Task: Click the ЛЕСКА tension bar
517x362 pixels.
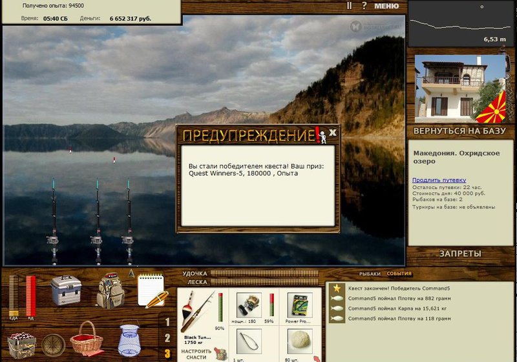Action: (x=265, y=282)
